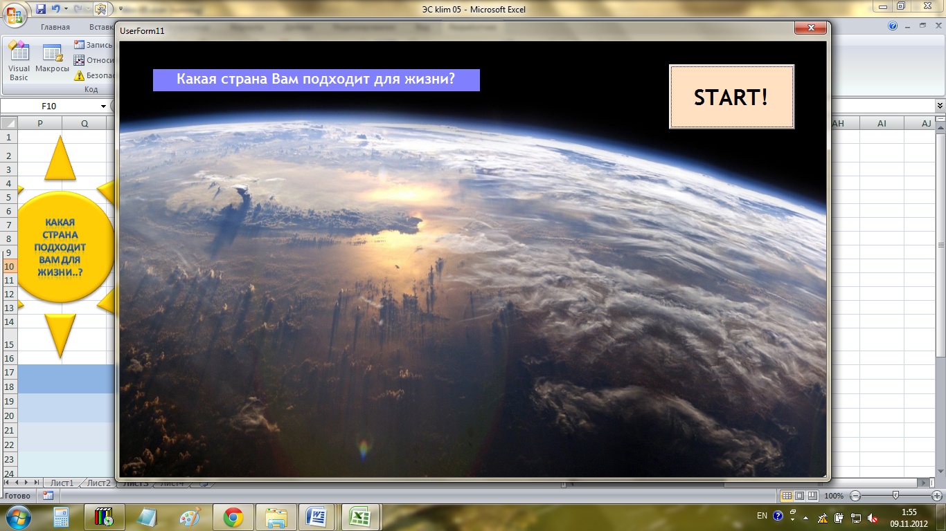
Task: Open Notepad from the taskbar
Action: click(x=147, y=517)
